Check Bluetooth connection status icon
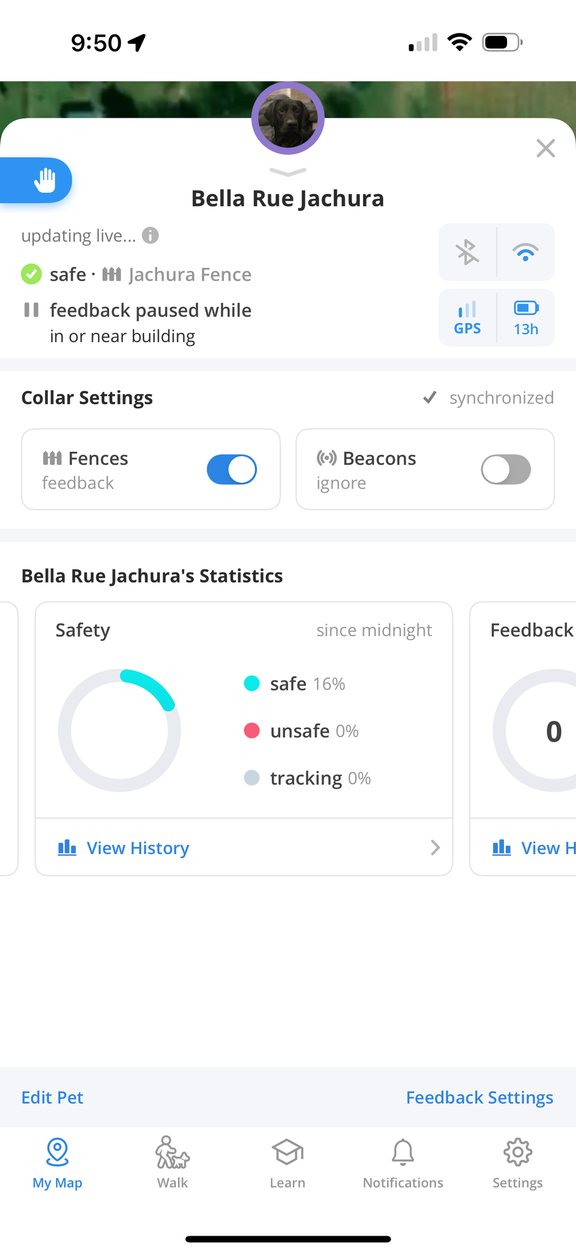 (467, 252)
